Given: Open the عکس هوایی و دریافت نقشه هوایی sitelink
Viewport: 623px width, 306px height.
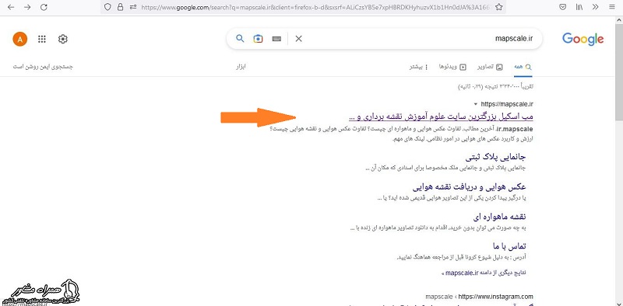Looking at the screenshot, I should click(x=469, y=186).
